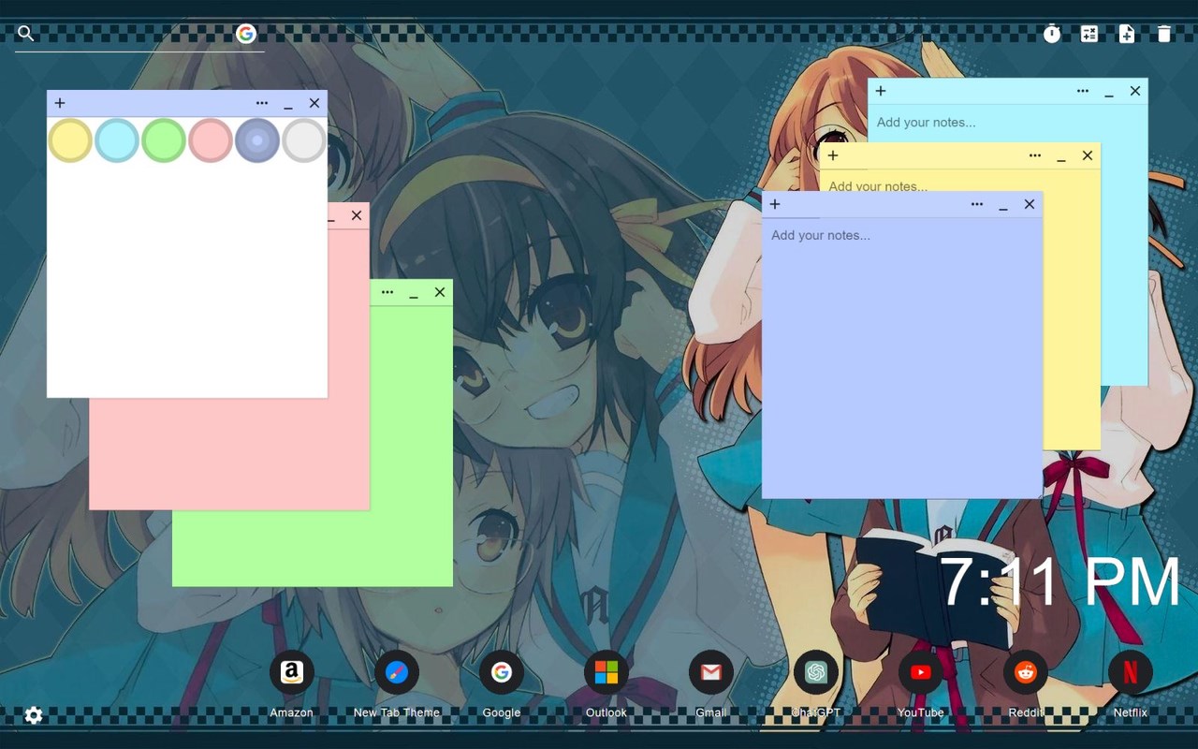Open the Reddit shortcut

coord(1025,672)
